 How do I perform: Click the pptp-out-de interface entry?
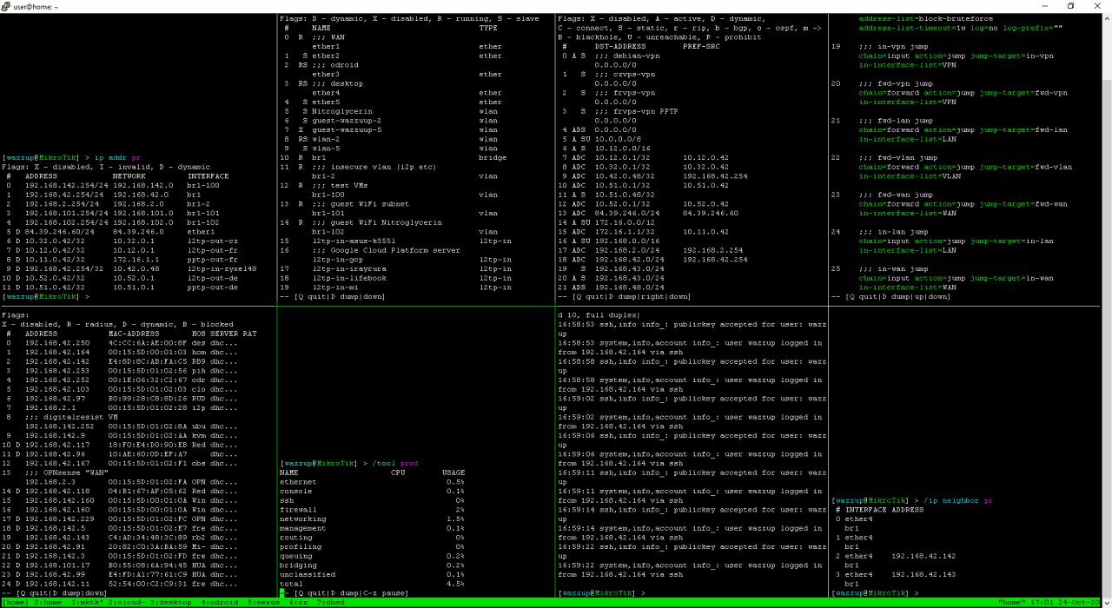click(x=212, y=287)
